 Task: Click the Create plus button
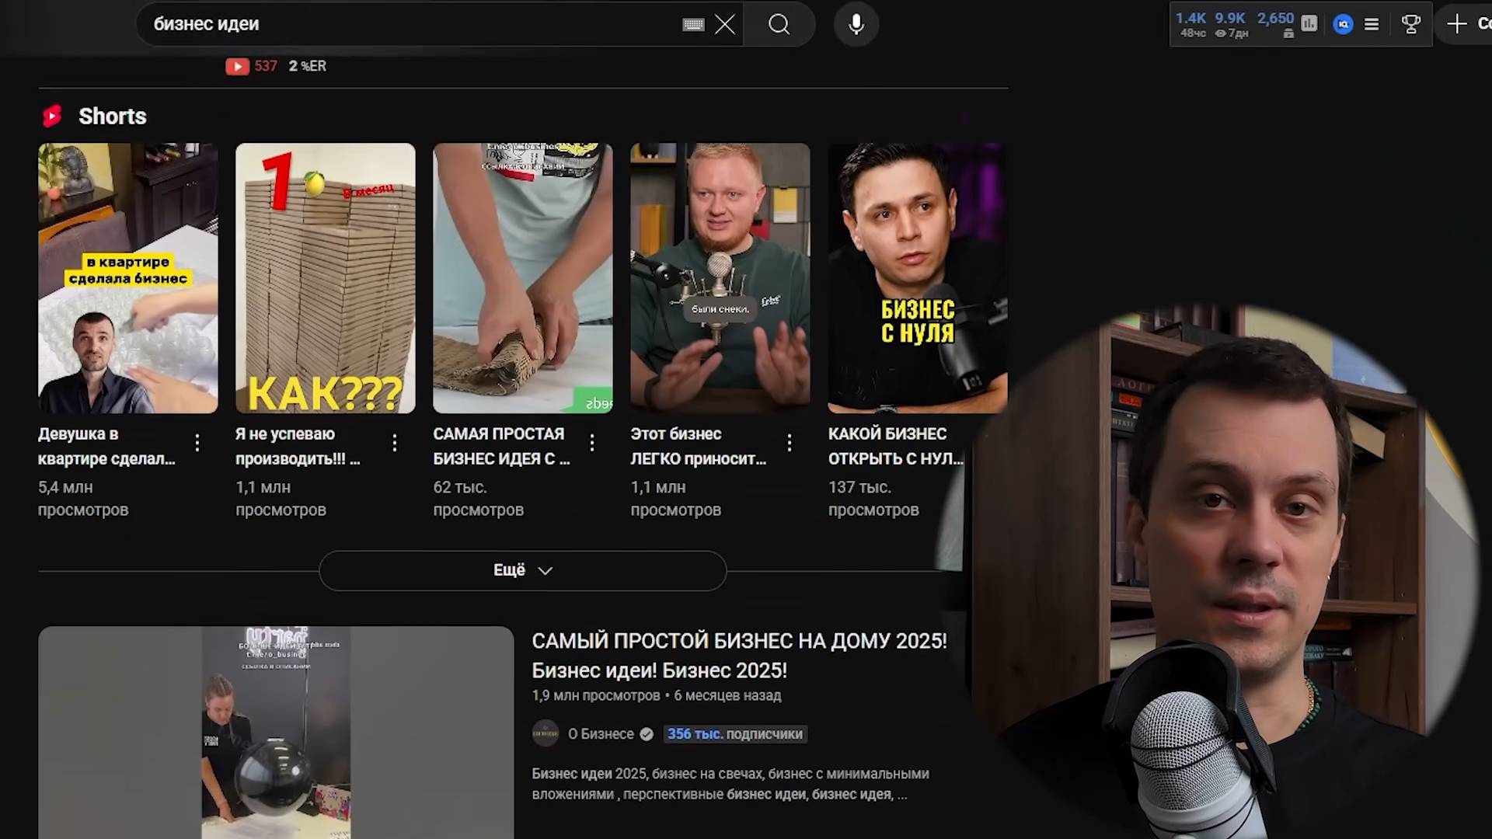point(1457,23)
